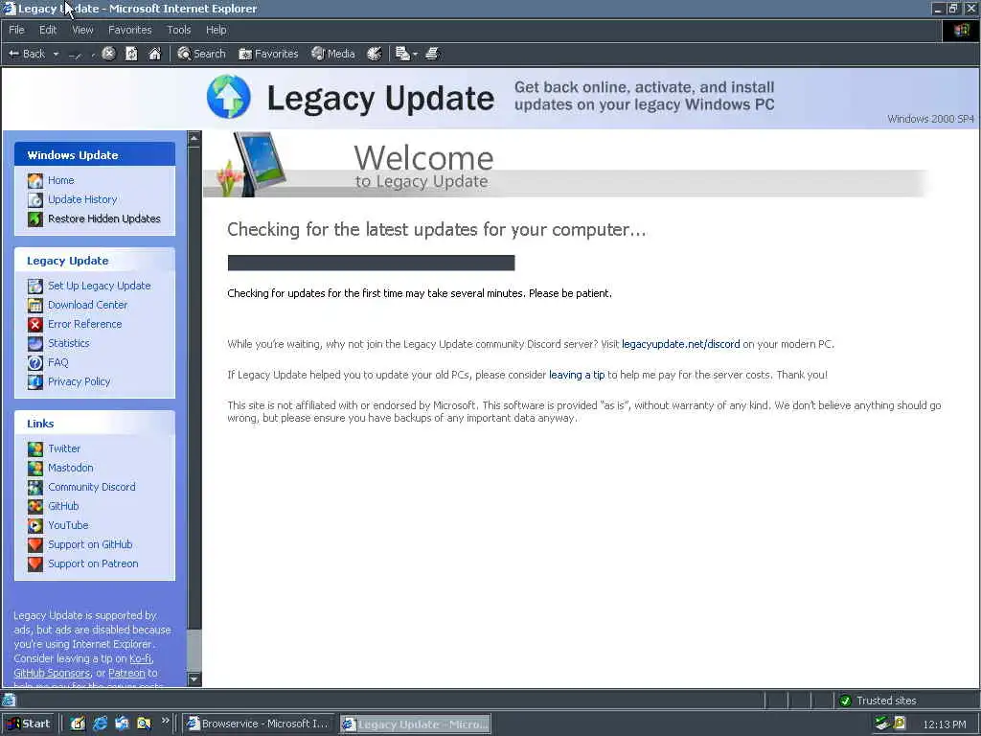Click the Start button

click(x=29, y=724)
